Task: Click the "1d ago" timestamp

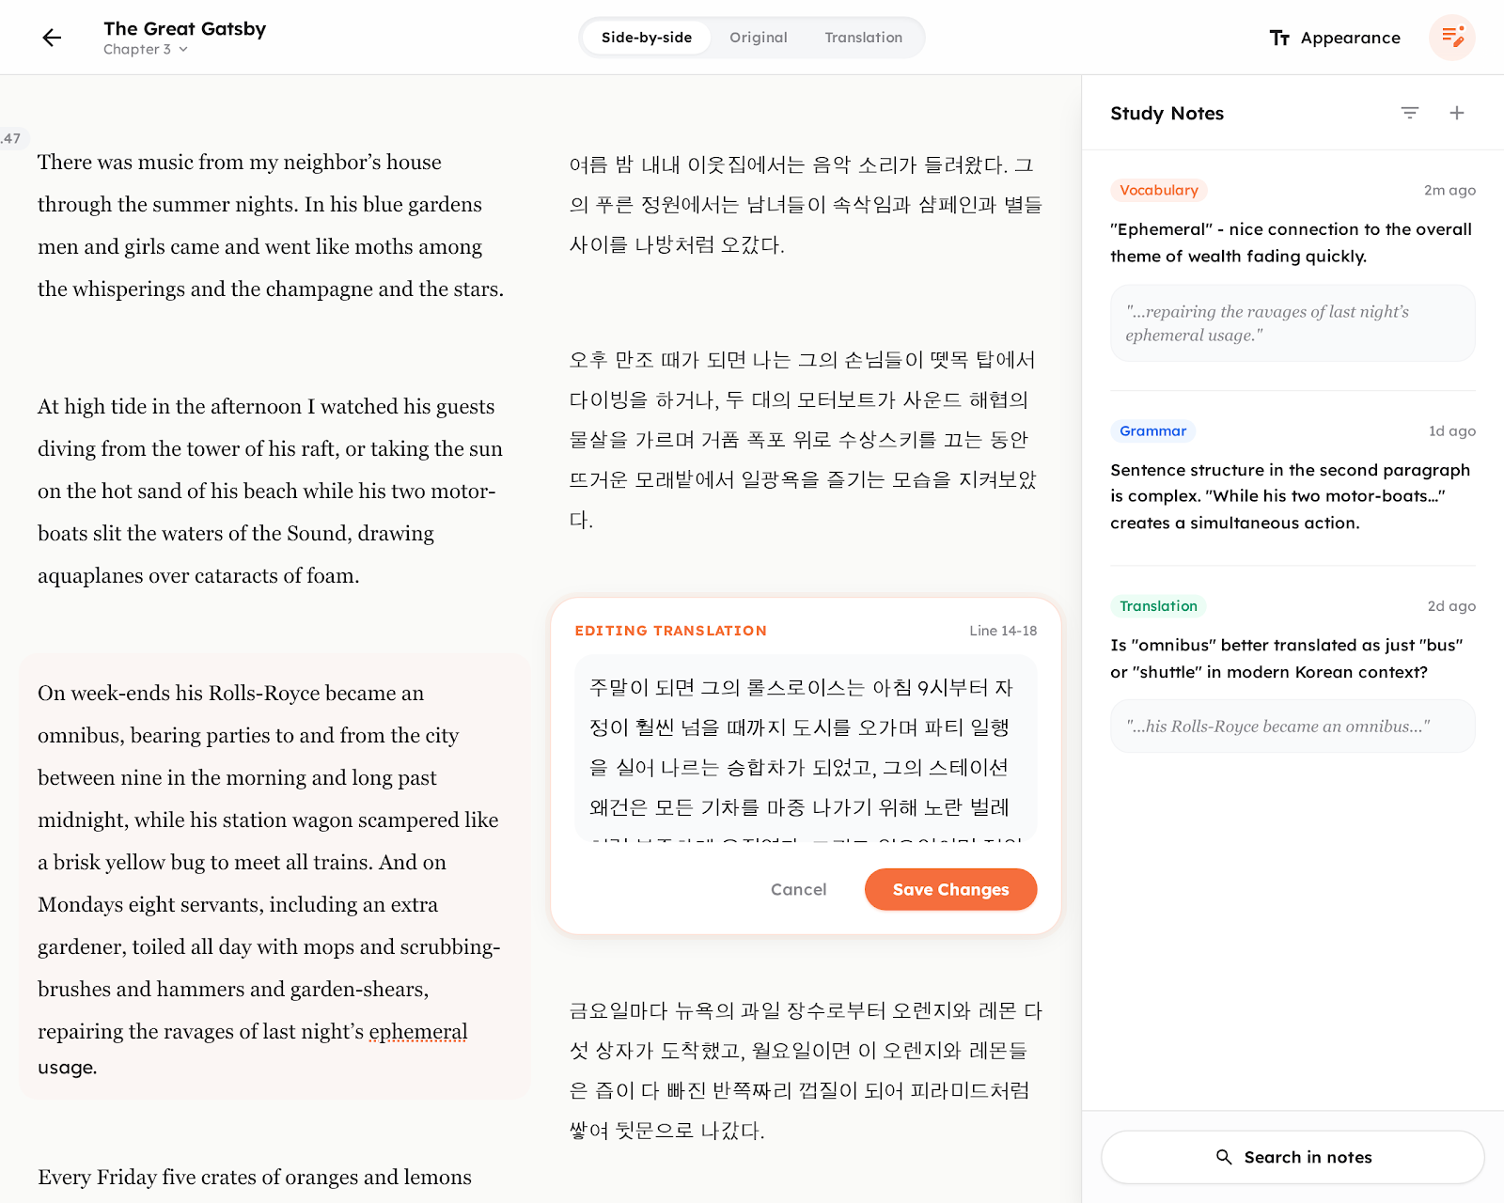Action: [1452, 430]
